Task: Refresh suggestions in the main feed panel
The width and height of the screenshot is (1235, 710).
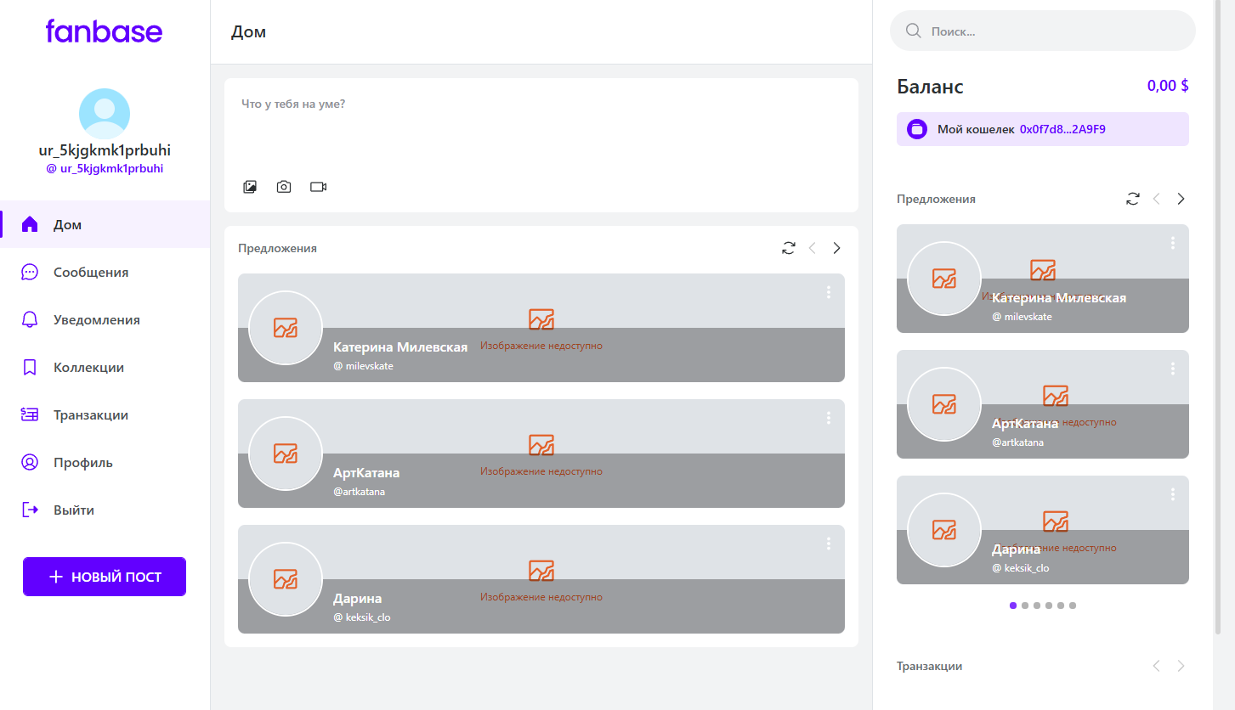Action: 789,248
